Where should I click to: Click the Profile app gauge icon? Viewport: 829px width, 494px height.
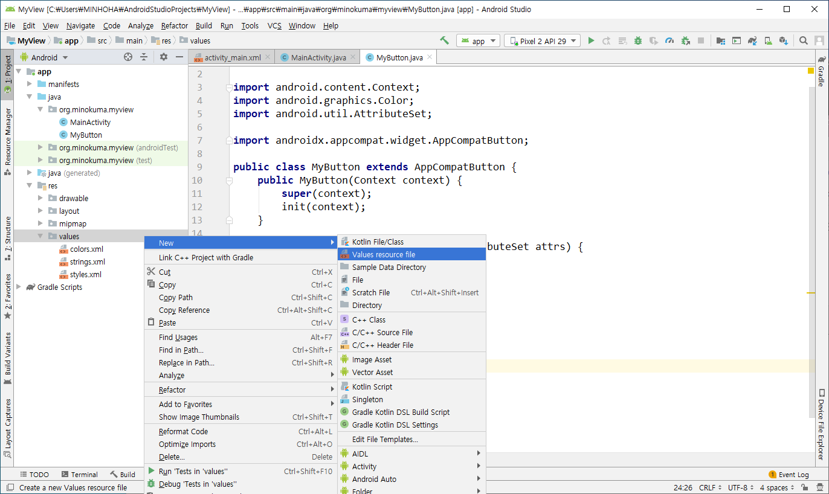point(669,40)
